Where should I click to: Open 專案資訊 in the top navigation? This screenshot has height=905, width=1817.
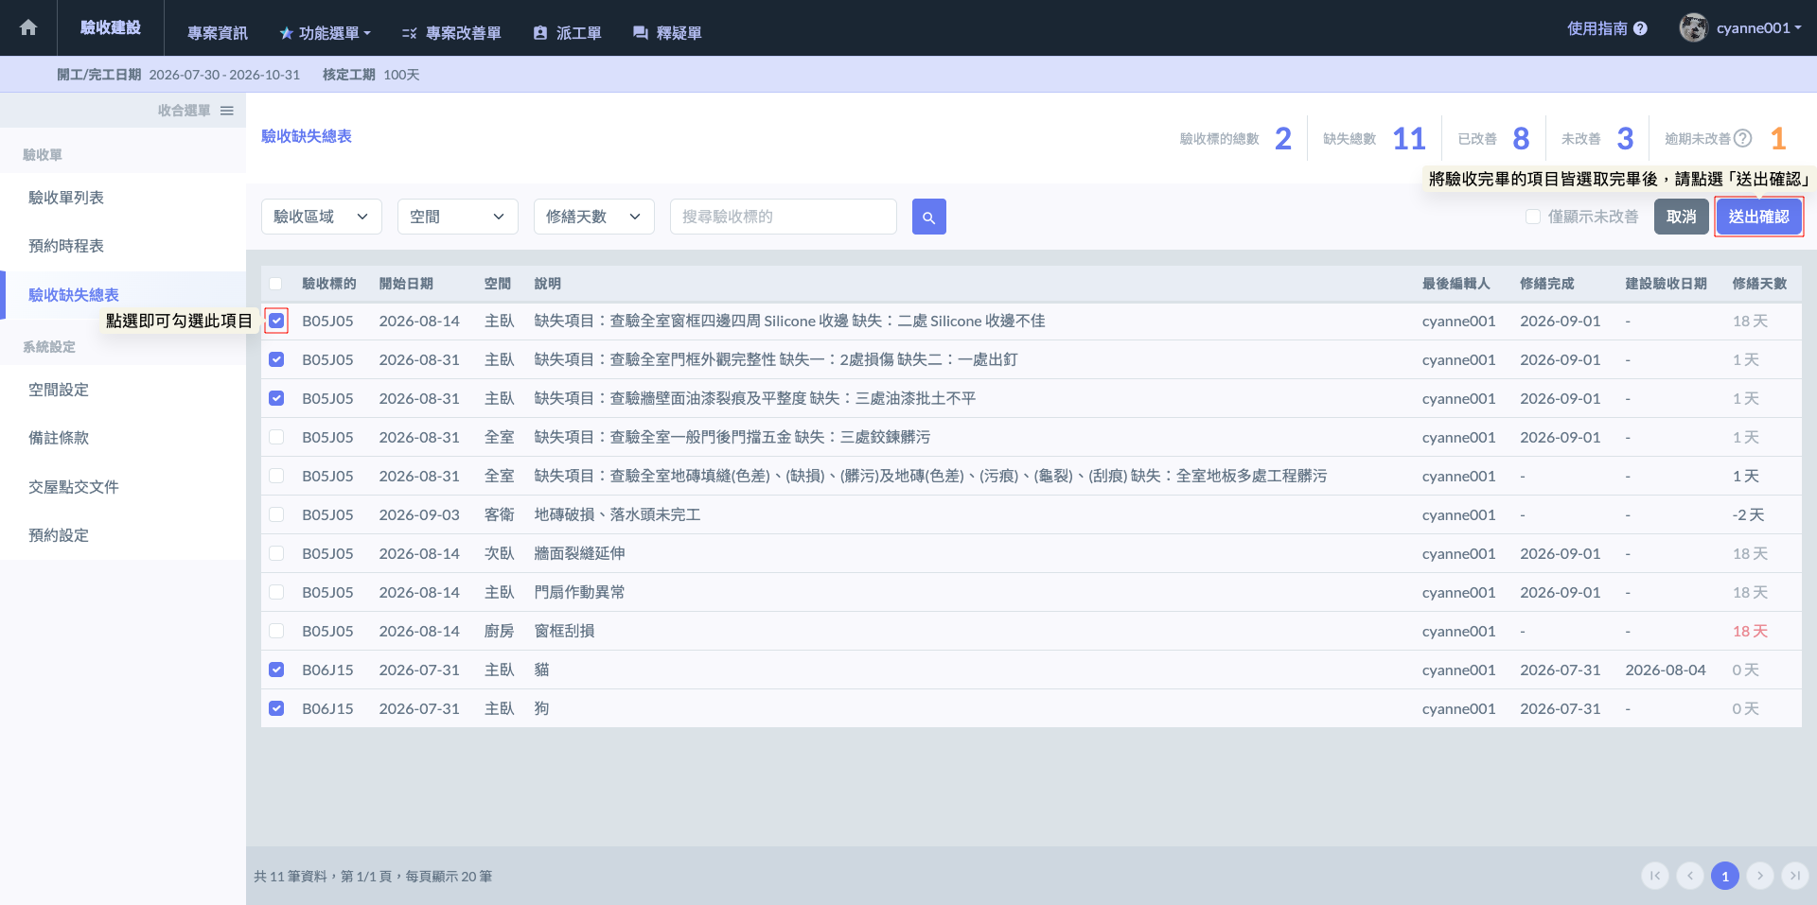217,33
